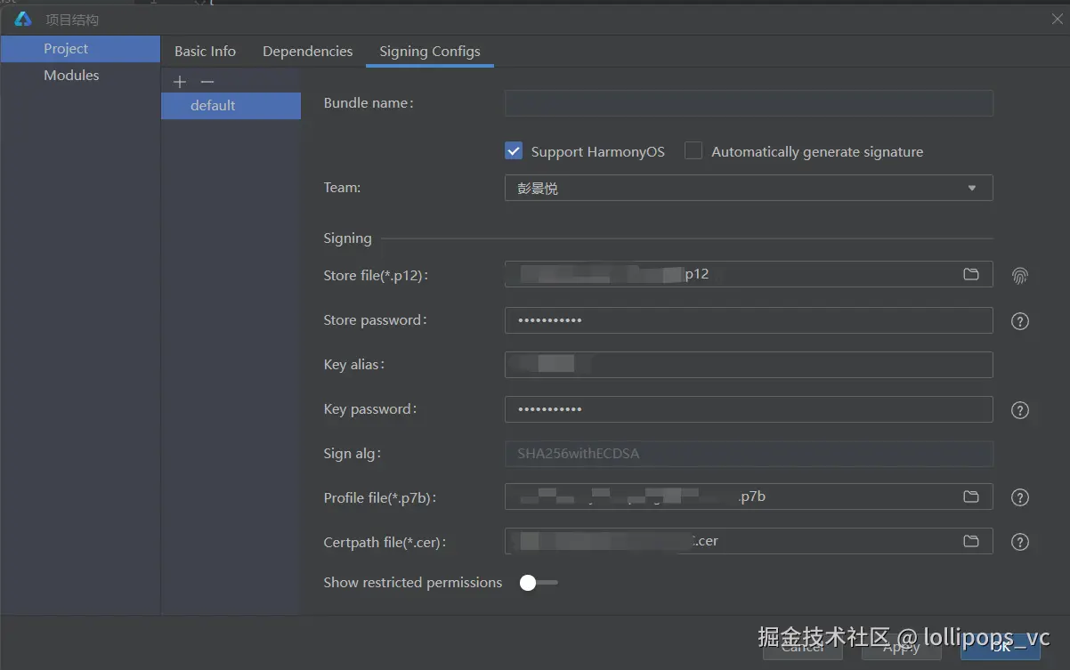
Task: Select Project in left sidebar
Action: coord(80,49)
